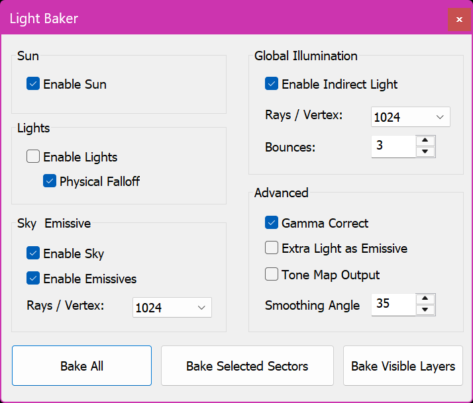Decrease Smoothing Angle using down arrow

[x=425, y=310]
